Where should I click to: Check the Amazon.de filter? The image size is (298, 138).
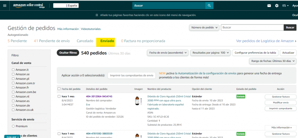point(13,105)
